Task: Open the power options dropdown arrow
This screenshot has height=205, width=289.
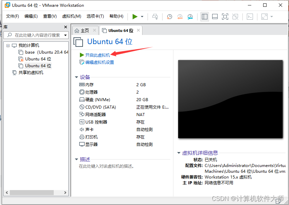Action: (142, 17)
